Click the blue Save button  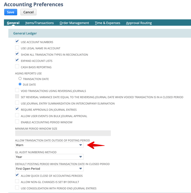(11, 12)
